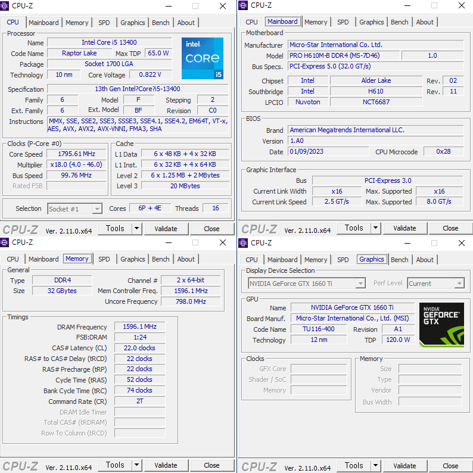Screen dimensions: 473x473
Task: Click the NVIDIA GeForce GTX logo
Action: coord(441,325)
